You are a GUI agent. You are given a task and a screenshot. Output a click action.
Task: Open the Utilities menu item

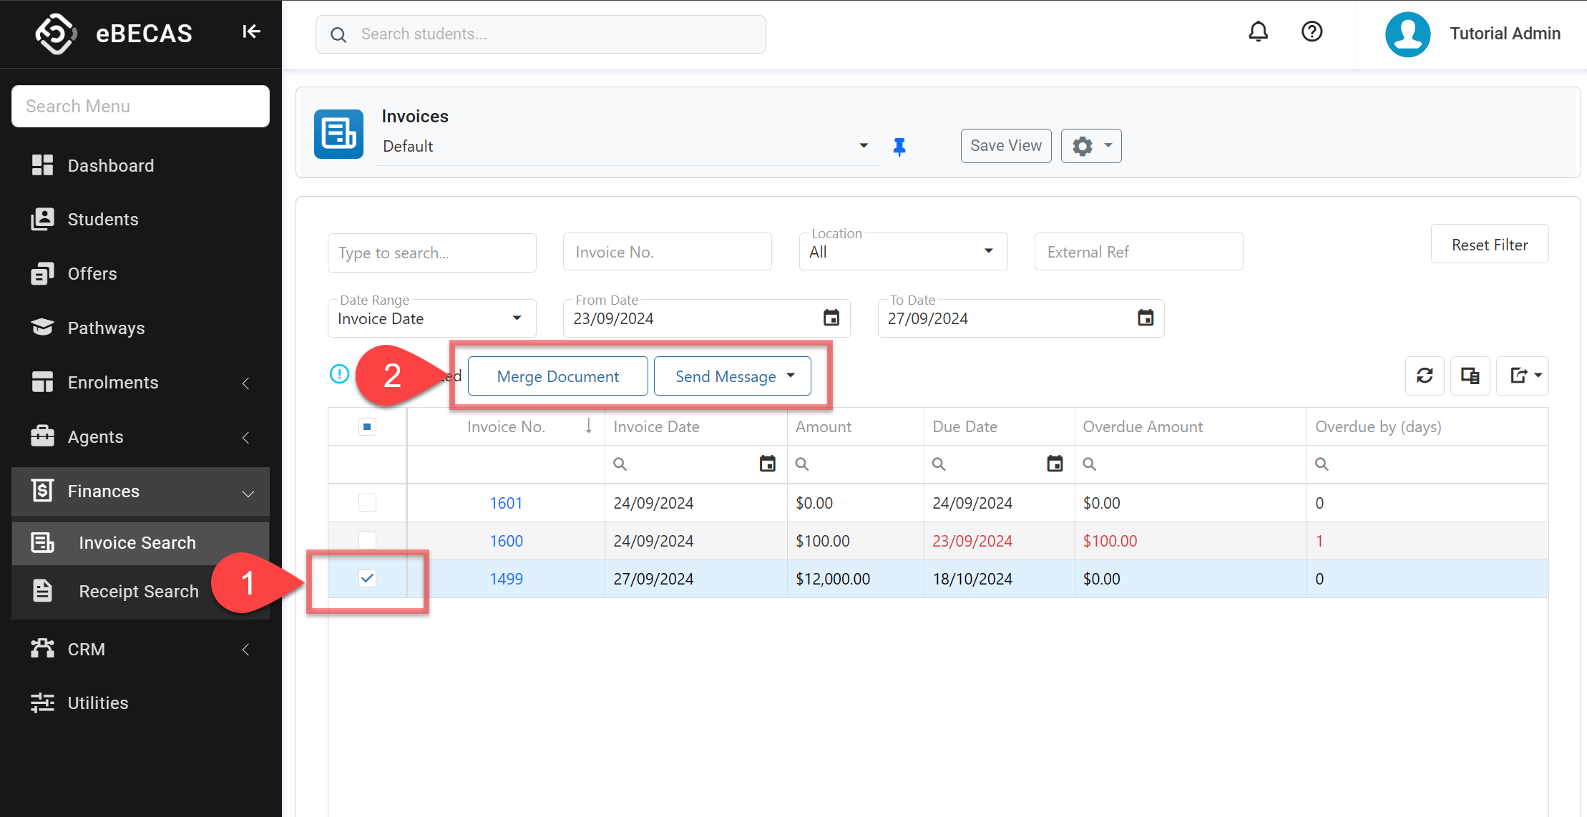140,703
